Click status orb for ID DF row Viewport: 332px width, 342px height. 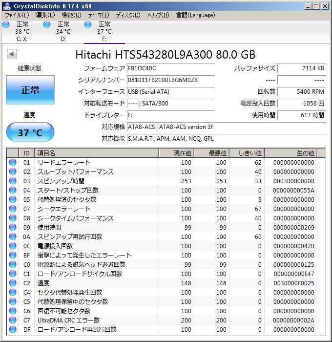[x=13, y=329]
